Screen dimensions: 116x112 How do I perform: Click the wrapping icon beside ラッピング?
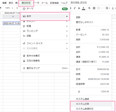click(x=24, y=31)
